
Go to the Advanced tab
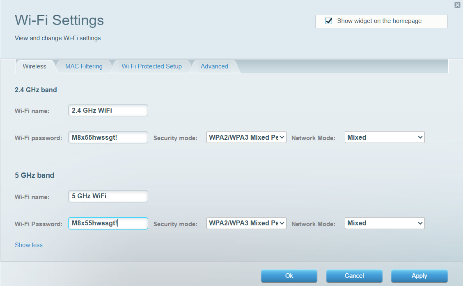214,66
